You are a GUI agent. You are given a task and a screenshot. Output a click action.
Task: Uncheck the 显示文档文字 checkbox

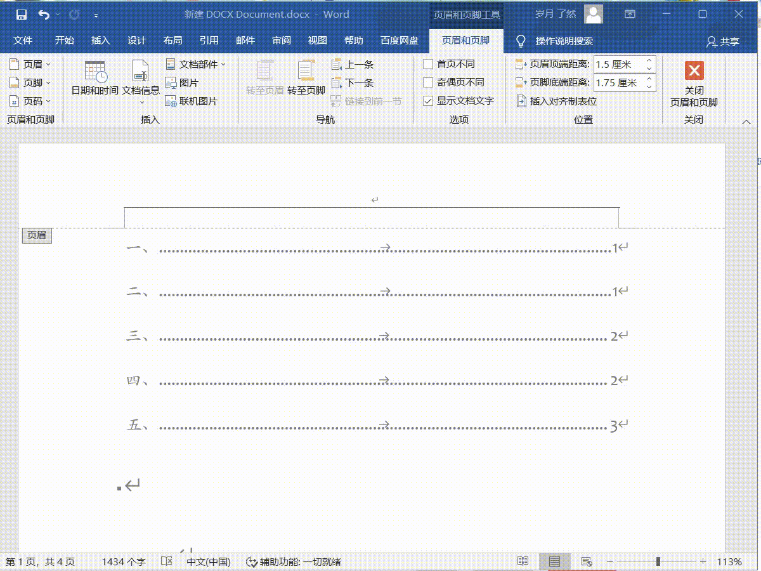[x=428, y=101]
